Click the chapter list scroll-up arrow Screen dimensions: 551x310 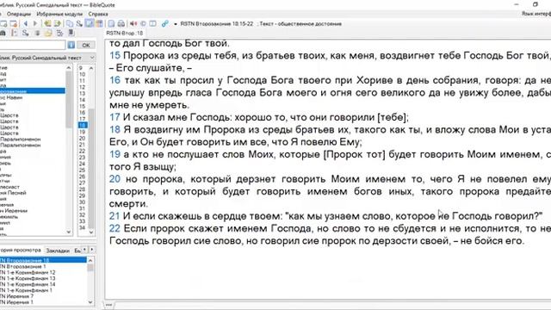tap(91, 68)
